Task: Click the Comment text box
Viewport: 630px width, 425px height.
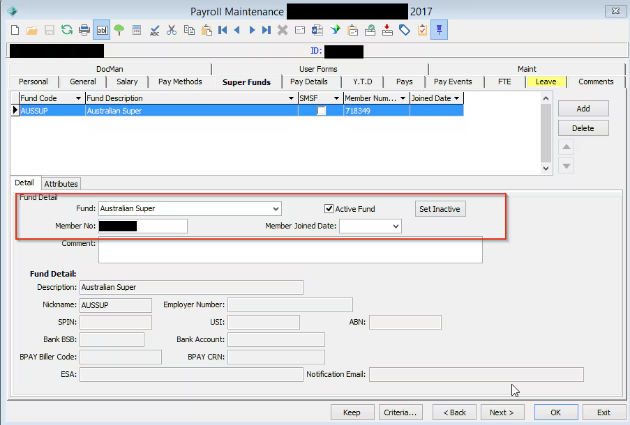Action: [x=290, y=249]
